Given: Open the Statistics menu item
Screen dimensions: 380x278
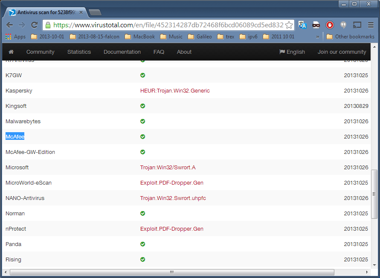Looking at the screenshot, I should pos(79,52).
